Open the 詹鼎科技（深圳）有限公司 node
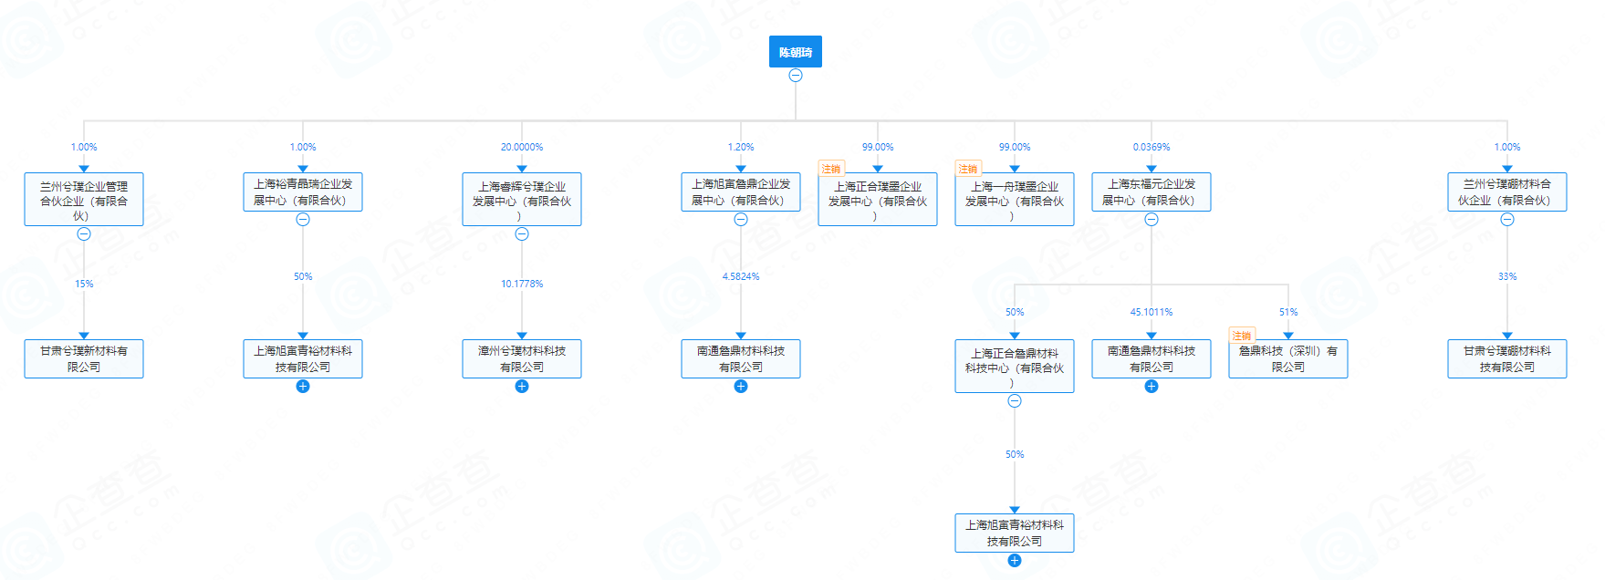 coord(1288,359)
